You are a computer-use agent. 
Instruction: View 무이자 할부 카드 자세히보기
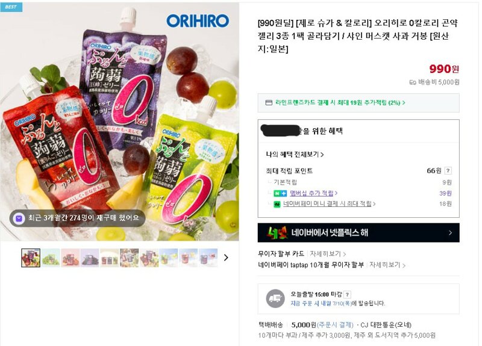point(328,254)
